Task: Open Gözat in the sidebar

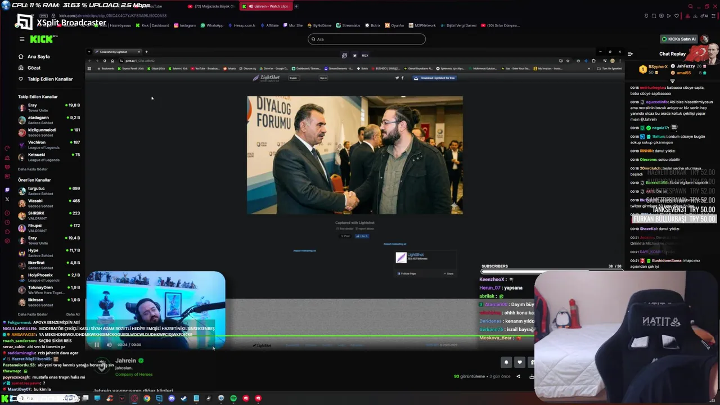Action: (34, 68)
